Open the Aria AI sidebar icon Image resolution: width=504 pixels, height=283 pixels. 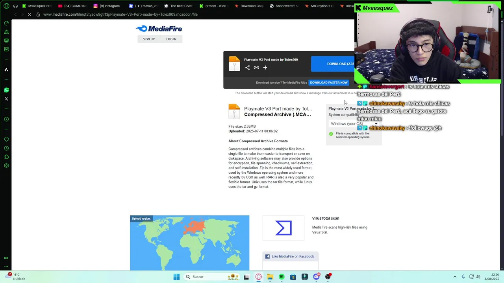6,70
